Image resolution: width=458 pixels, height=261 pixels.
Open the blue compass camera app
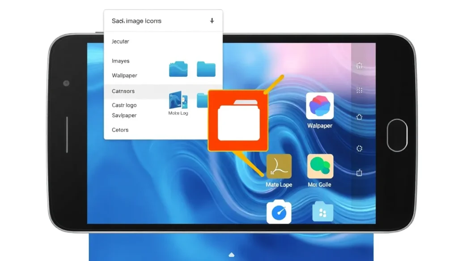(x=279, y=212)
